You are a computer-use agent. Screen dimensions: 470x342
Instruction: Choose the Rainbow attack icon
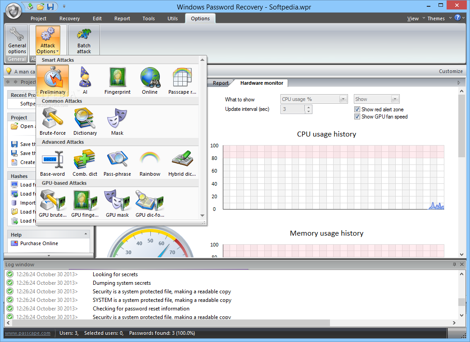click(x=149, y=163)
